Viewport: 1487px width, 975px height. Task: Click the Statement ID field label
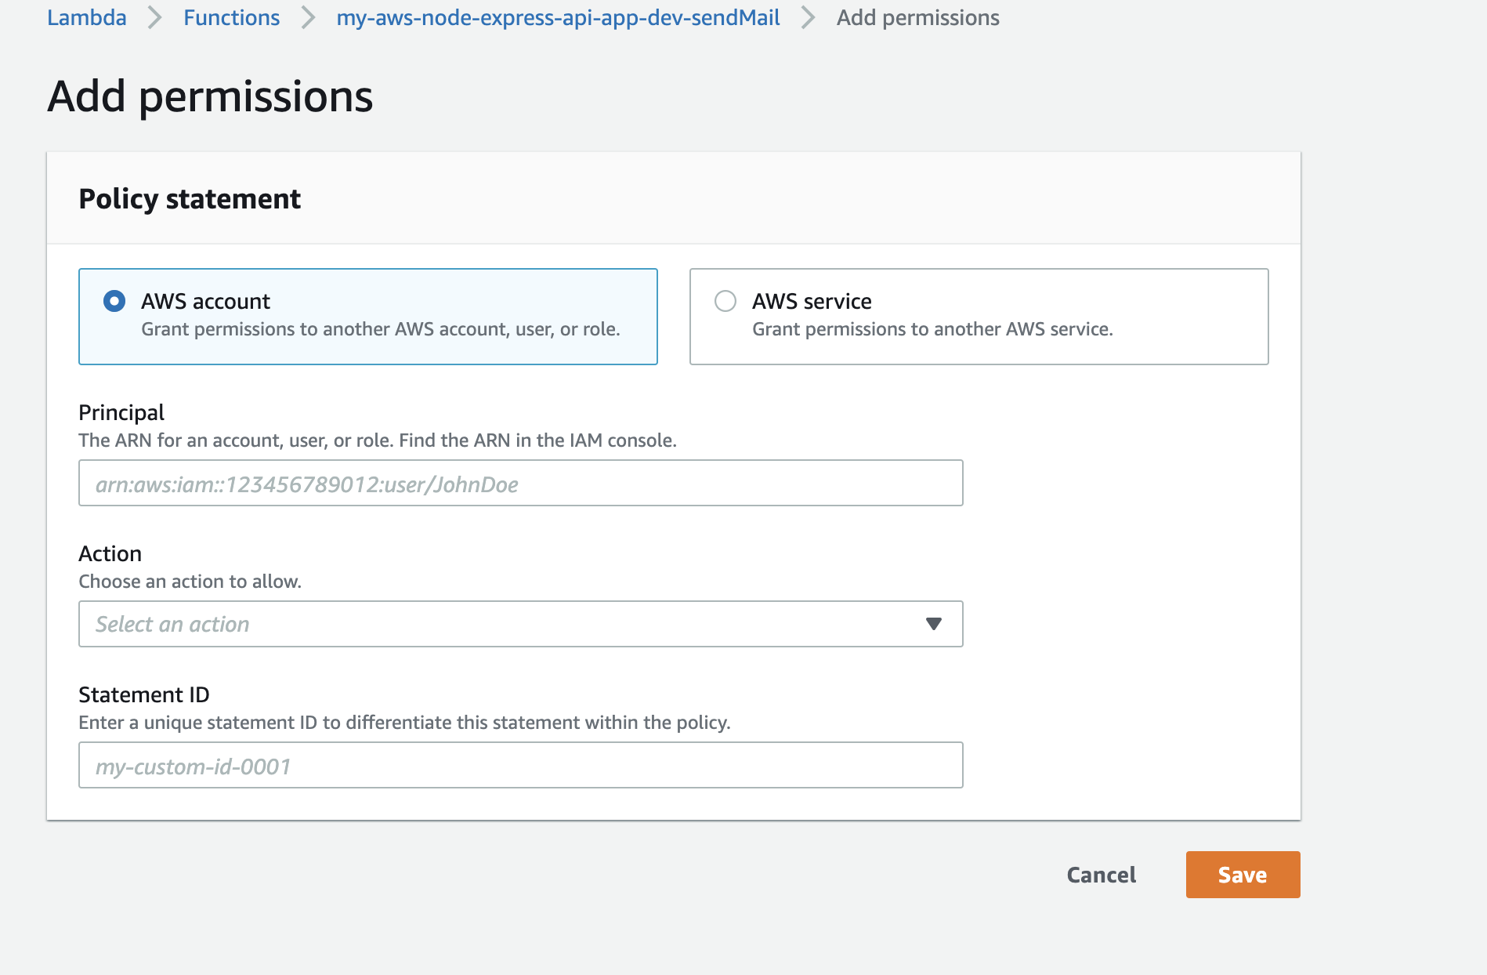point(144,694)
